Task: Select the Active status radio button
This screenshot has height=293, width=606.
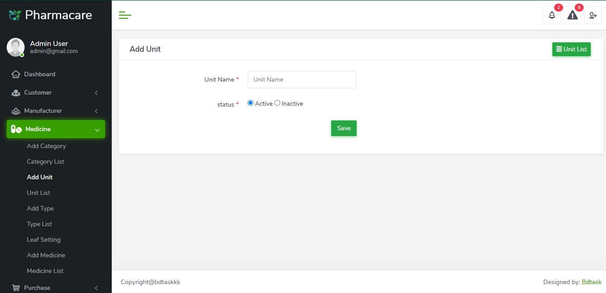Action: [x=250, y=103]
